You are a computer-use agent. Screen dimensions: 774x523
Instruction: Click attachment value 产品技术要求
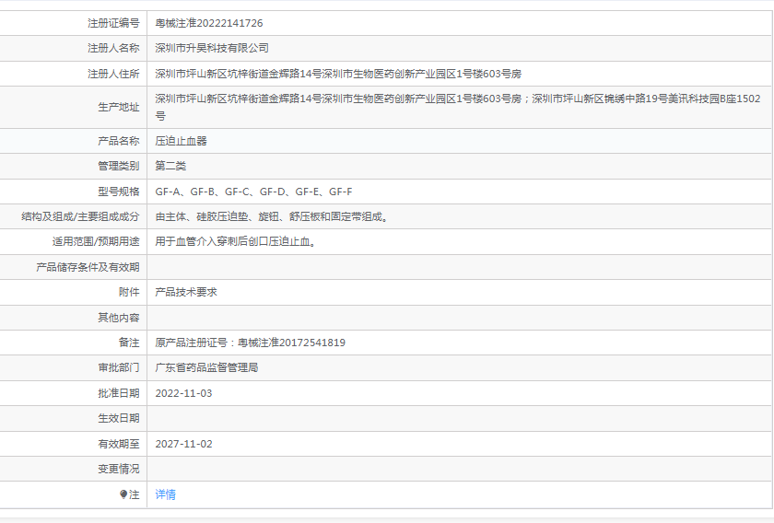[x=186, y=292]
